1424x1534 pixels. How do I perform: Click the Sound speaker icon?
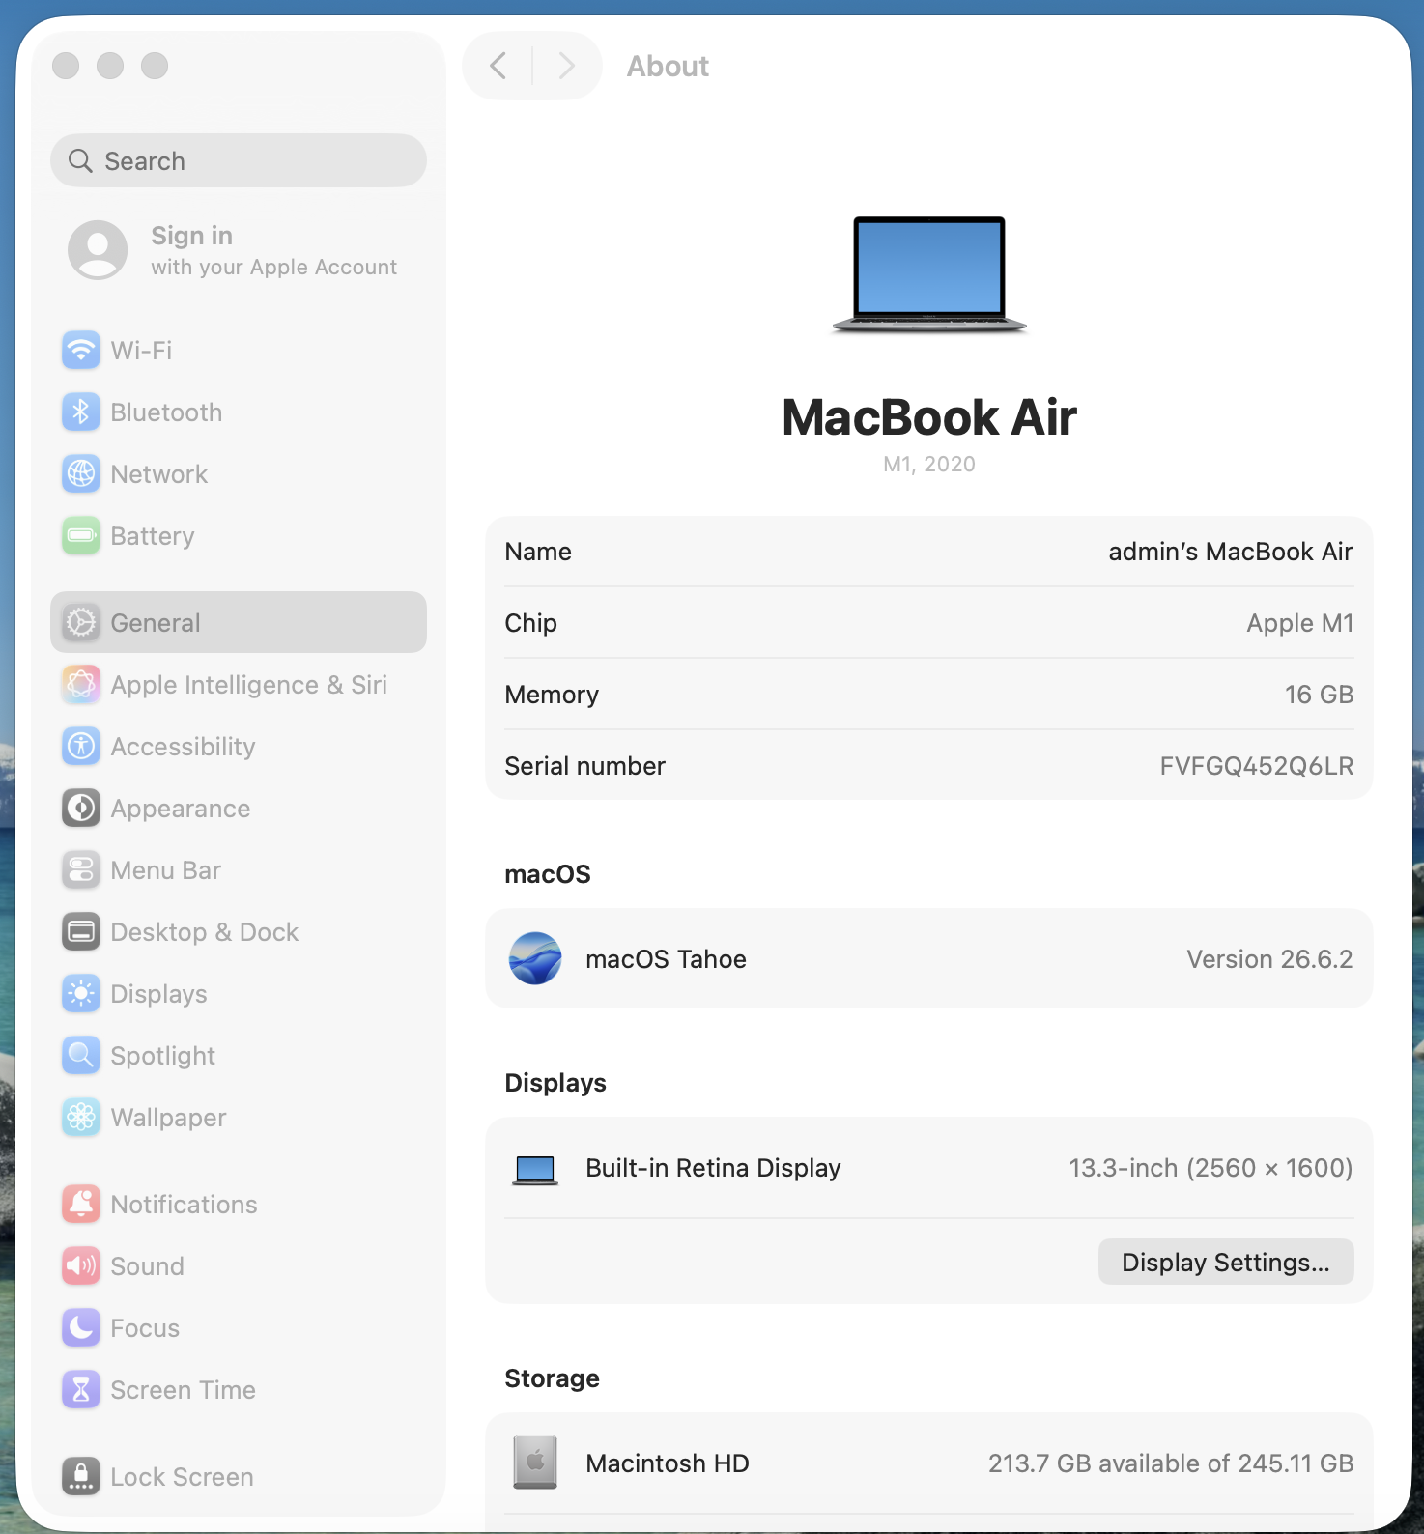[x=81, y=1265]
